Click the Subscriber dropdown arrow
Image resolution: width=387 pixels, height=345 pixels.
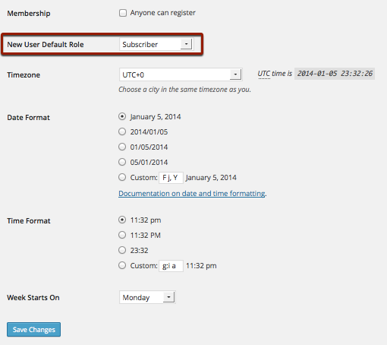186,44
